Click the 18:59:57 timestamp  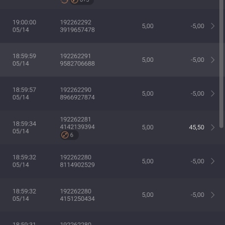(24, 90)
